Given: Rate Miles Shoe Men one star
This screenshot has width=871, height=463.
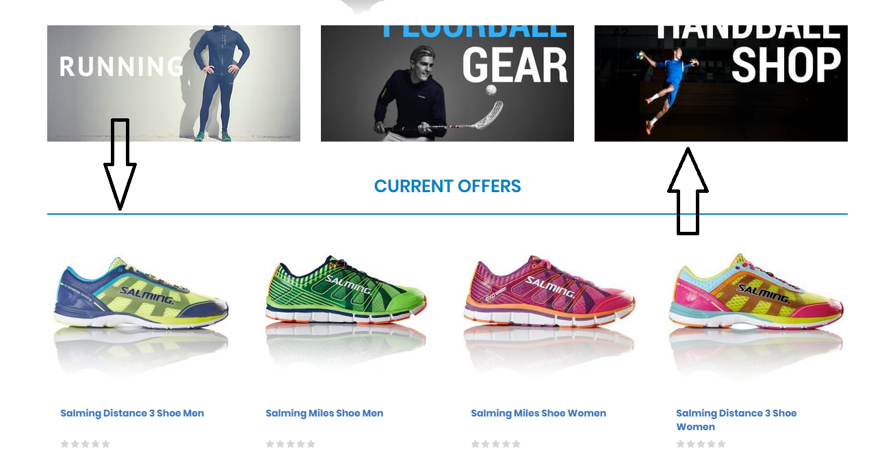Looking at the screenshot, I should click(270, 444).
